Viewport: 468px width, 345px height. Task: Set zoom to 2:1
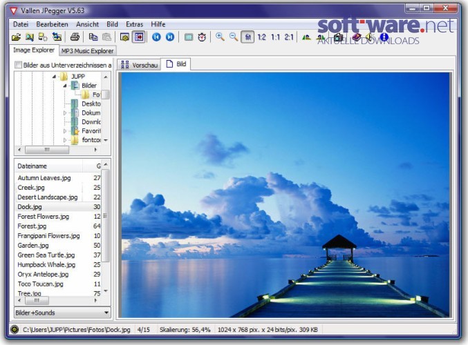(x=289, y=37)
